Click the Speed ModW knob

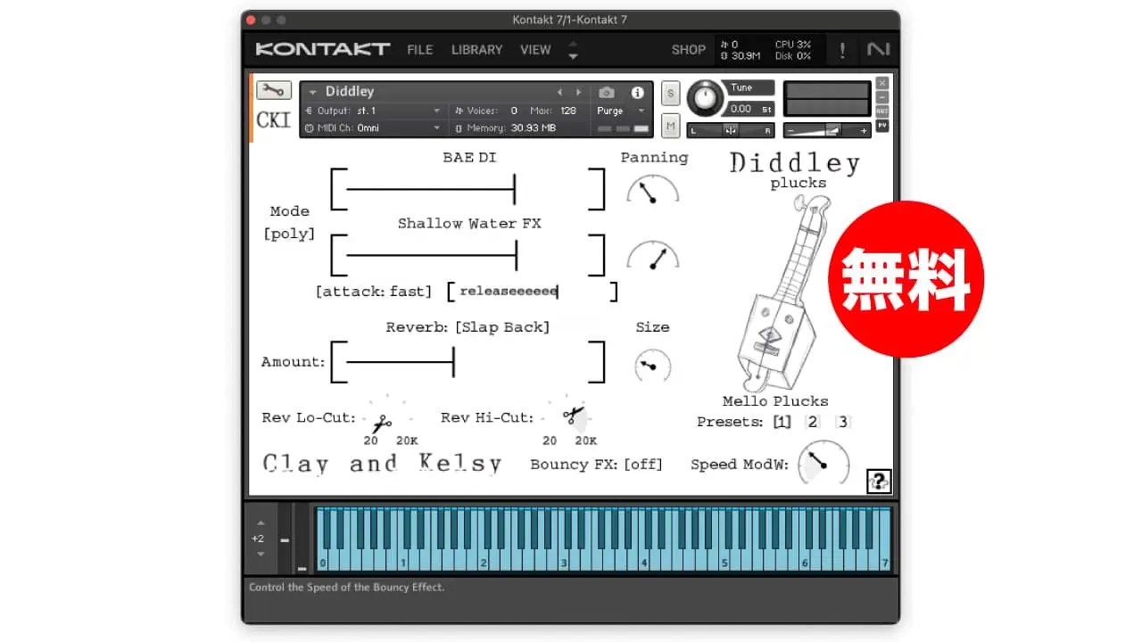pyautogui.click(x=823, y=462)
